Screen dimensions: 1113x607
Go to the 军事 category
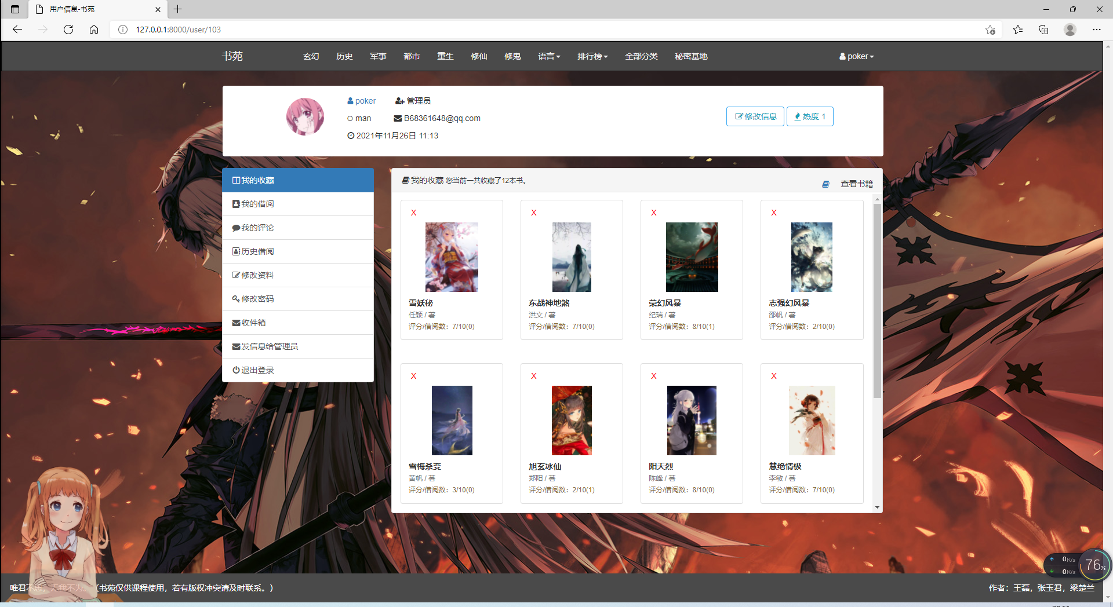click(379, 56)
